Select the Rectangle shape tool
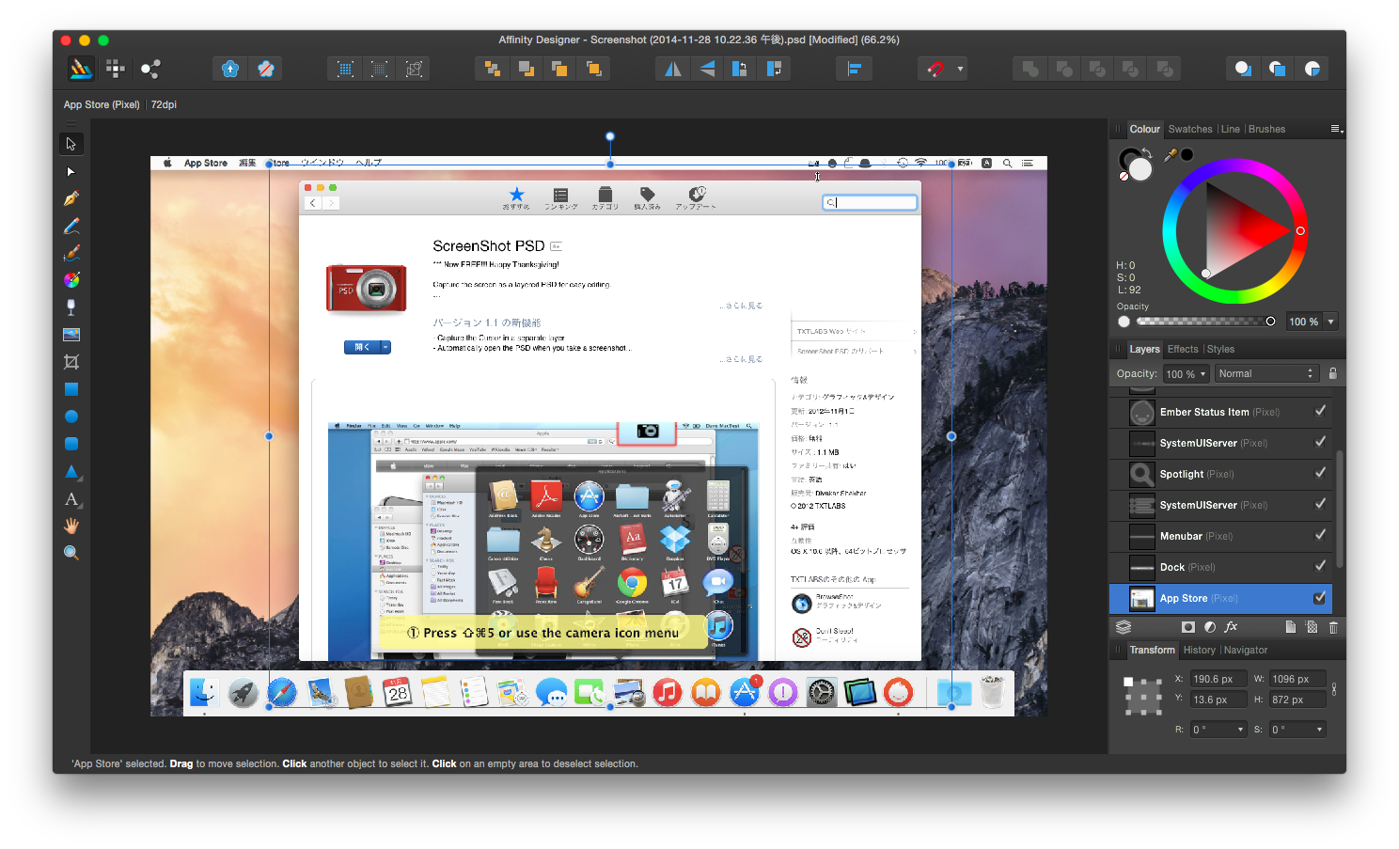The width and height of the screenshot is (1399, 849). (71, 389)
